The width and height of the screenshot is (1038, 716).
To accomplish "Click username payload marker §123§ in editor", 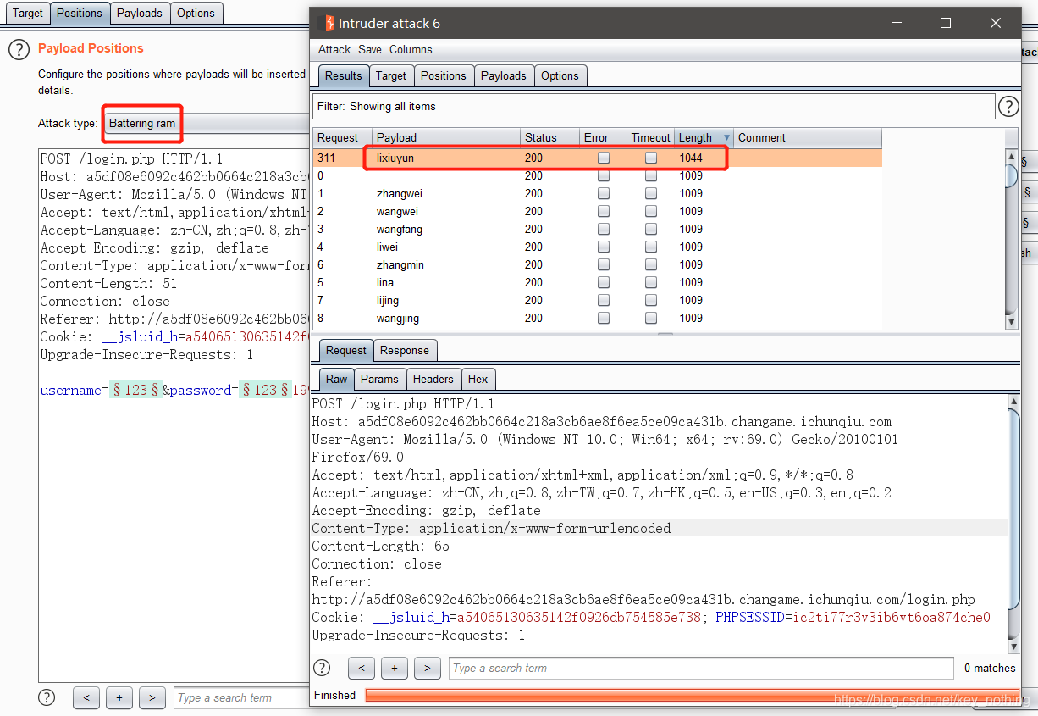I will [x=135, y=391].
